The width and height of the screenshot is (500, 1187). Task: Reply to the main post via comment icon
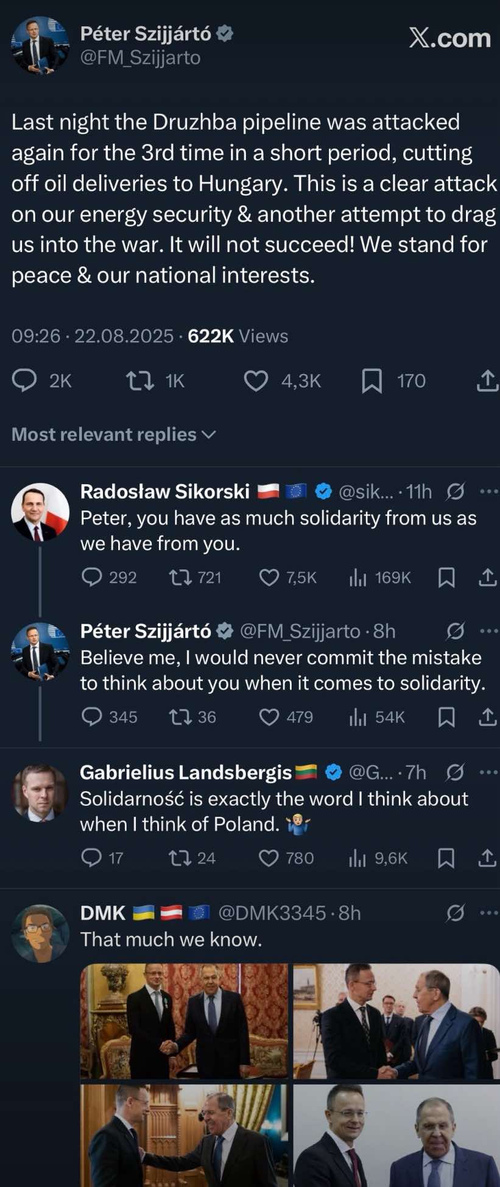pos(25,381)
